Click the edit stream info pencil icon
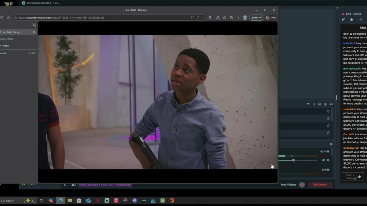 [x=343, y=19]
